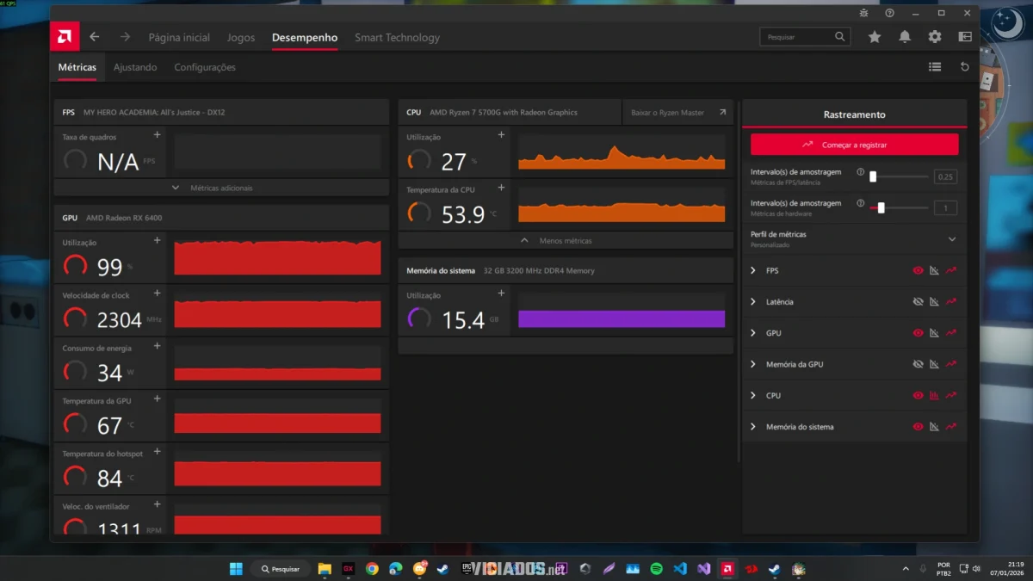Click the AMD logo home icon
The image size is (1033, 581).
65,37
